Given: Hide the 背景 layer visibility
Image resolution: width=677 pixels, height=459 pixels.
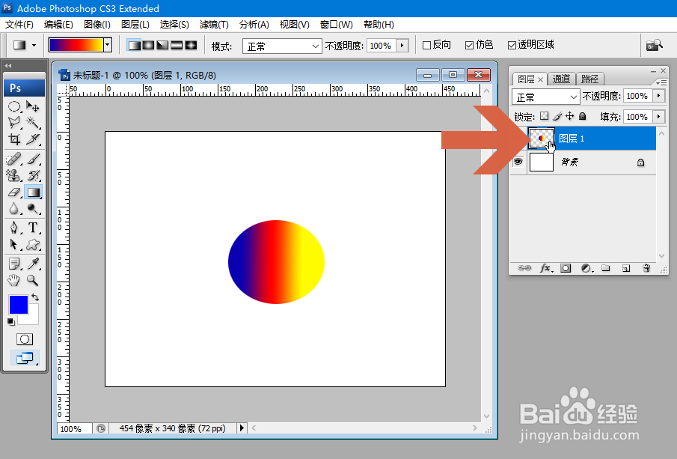Looking at the screenshot, I should tap(517, 162).
